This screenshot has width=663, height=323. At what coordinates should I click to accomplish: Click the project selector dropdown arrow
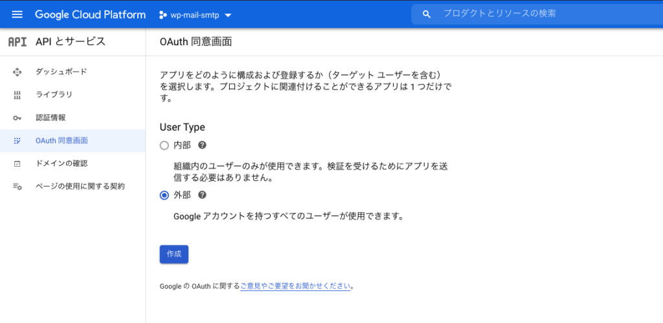228,15
